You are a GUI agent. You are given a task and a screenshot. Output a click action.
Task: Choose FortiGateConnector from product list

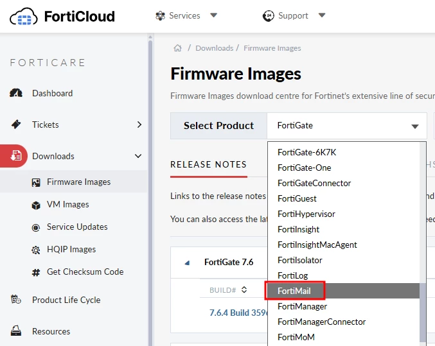click(344, 183)
